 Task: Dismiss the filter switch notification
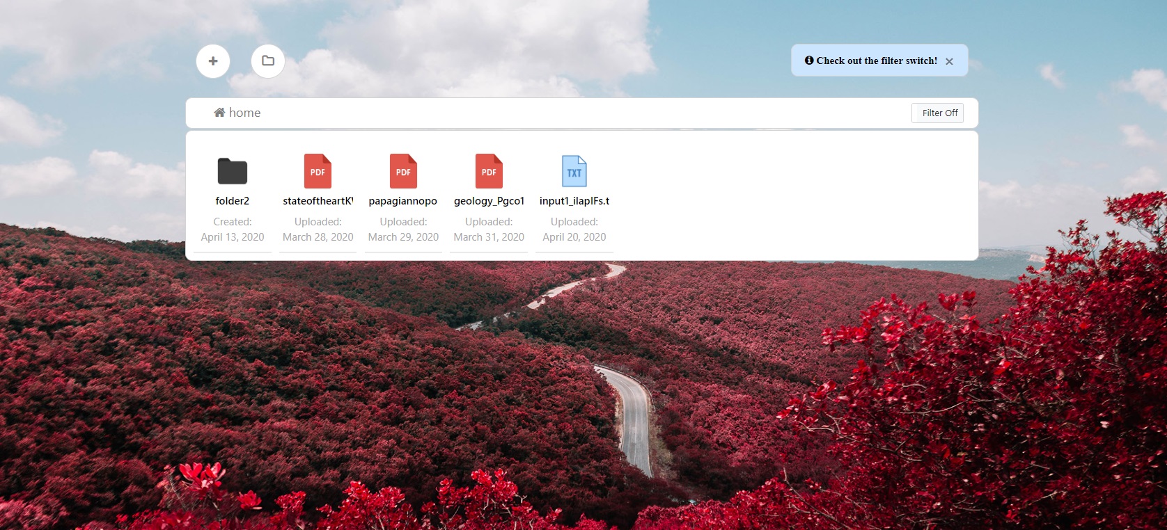tap(949, 61)
